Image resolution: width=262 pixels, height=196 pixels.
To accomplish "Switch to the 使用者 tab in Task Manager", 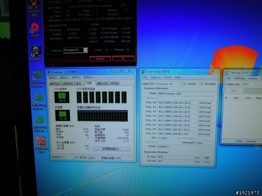I will (x=114, y=83).
